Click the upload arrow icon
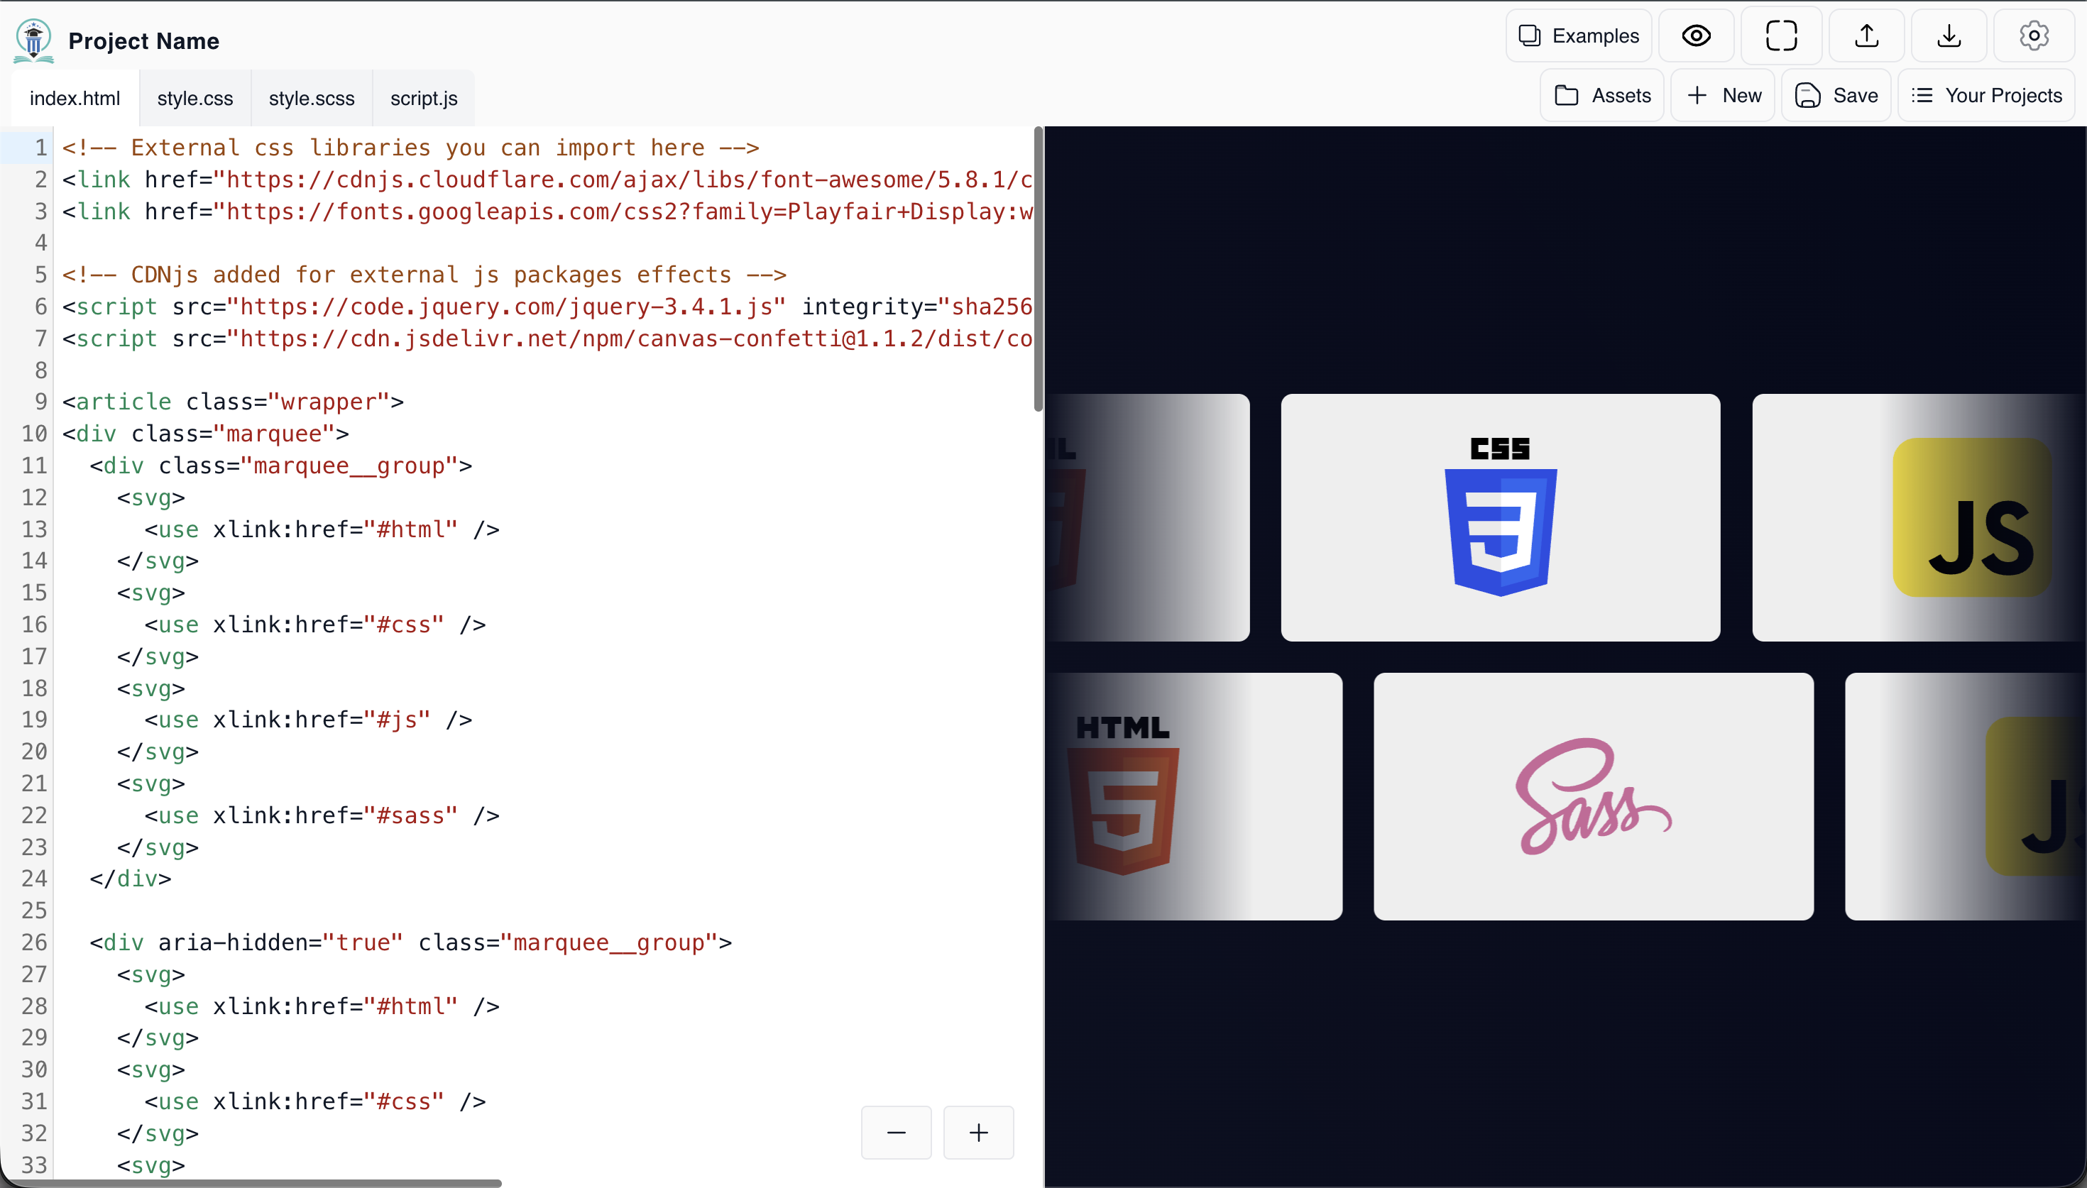 coord(1867,36)
